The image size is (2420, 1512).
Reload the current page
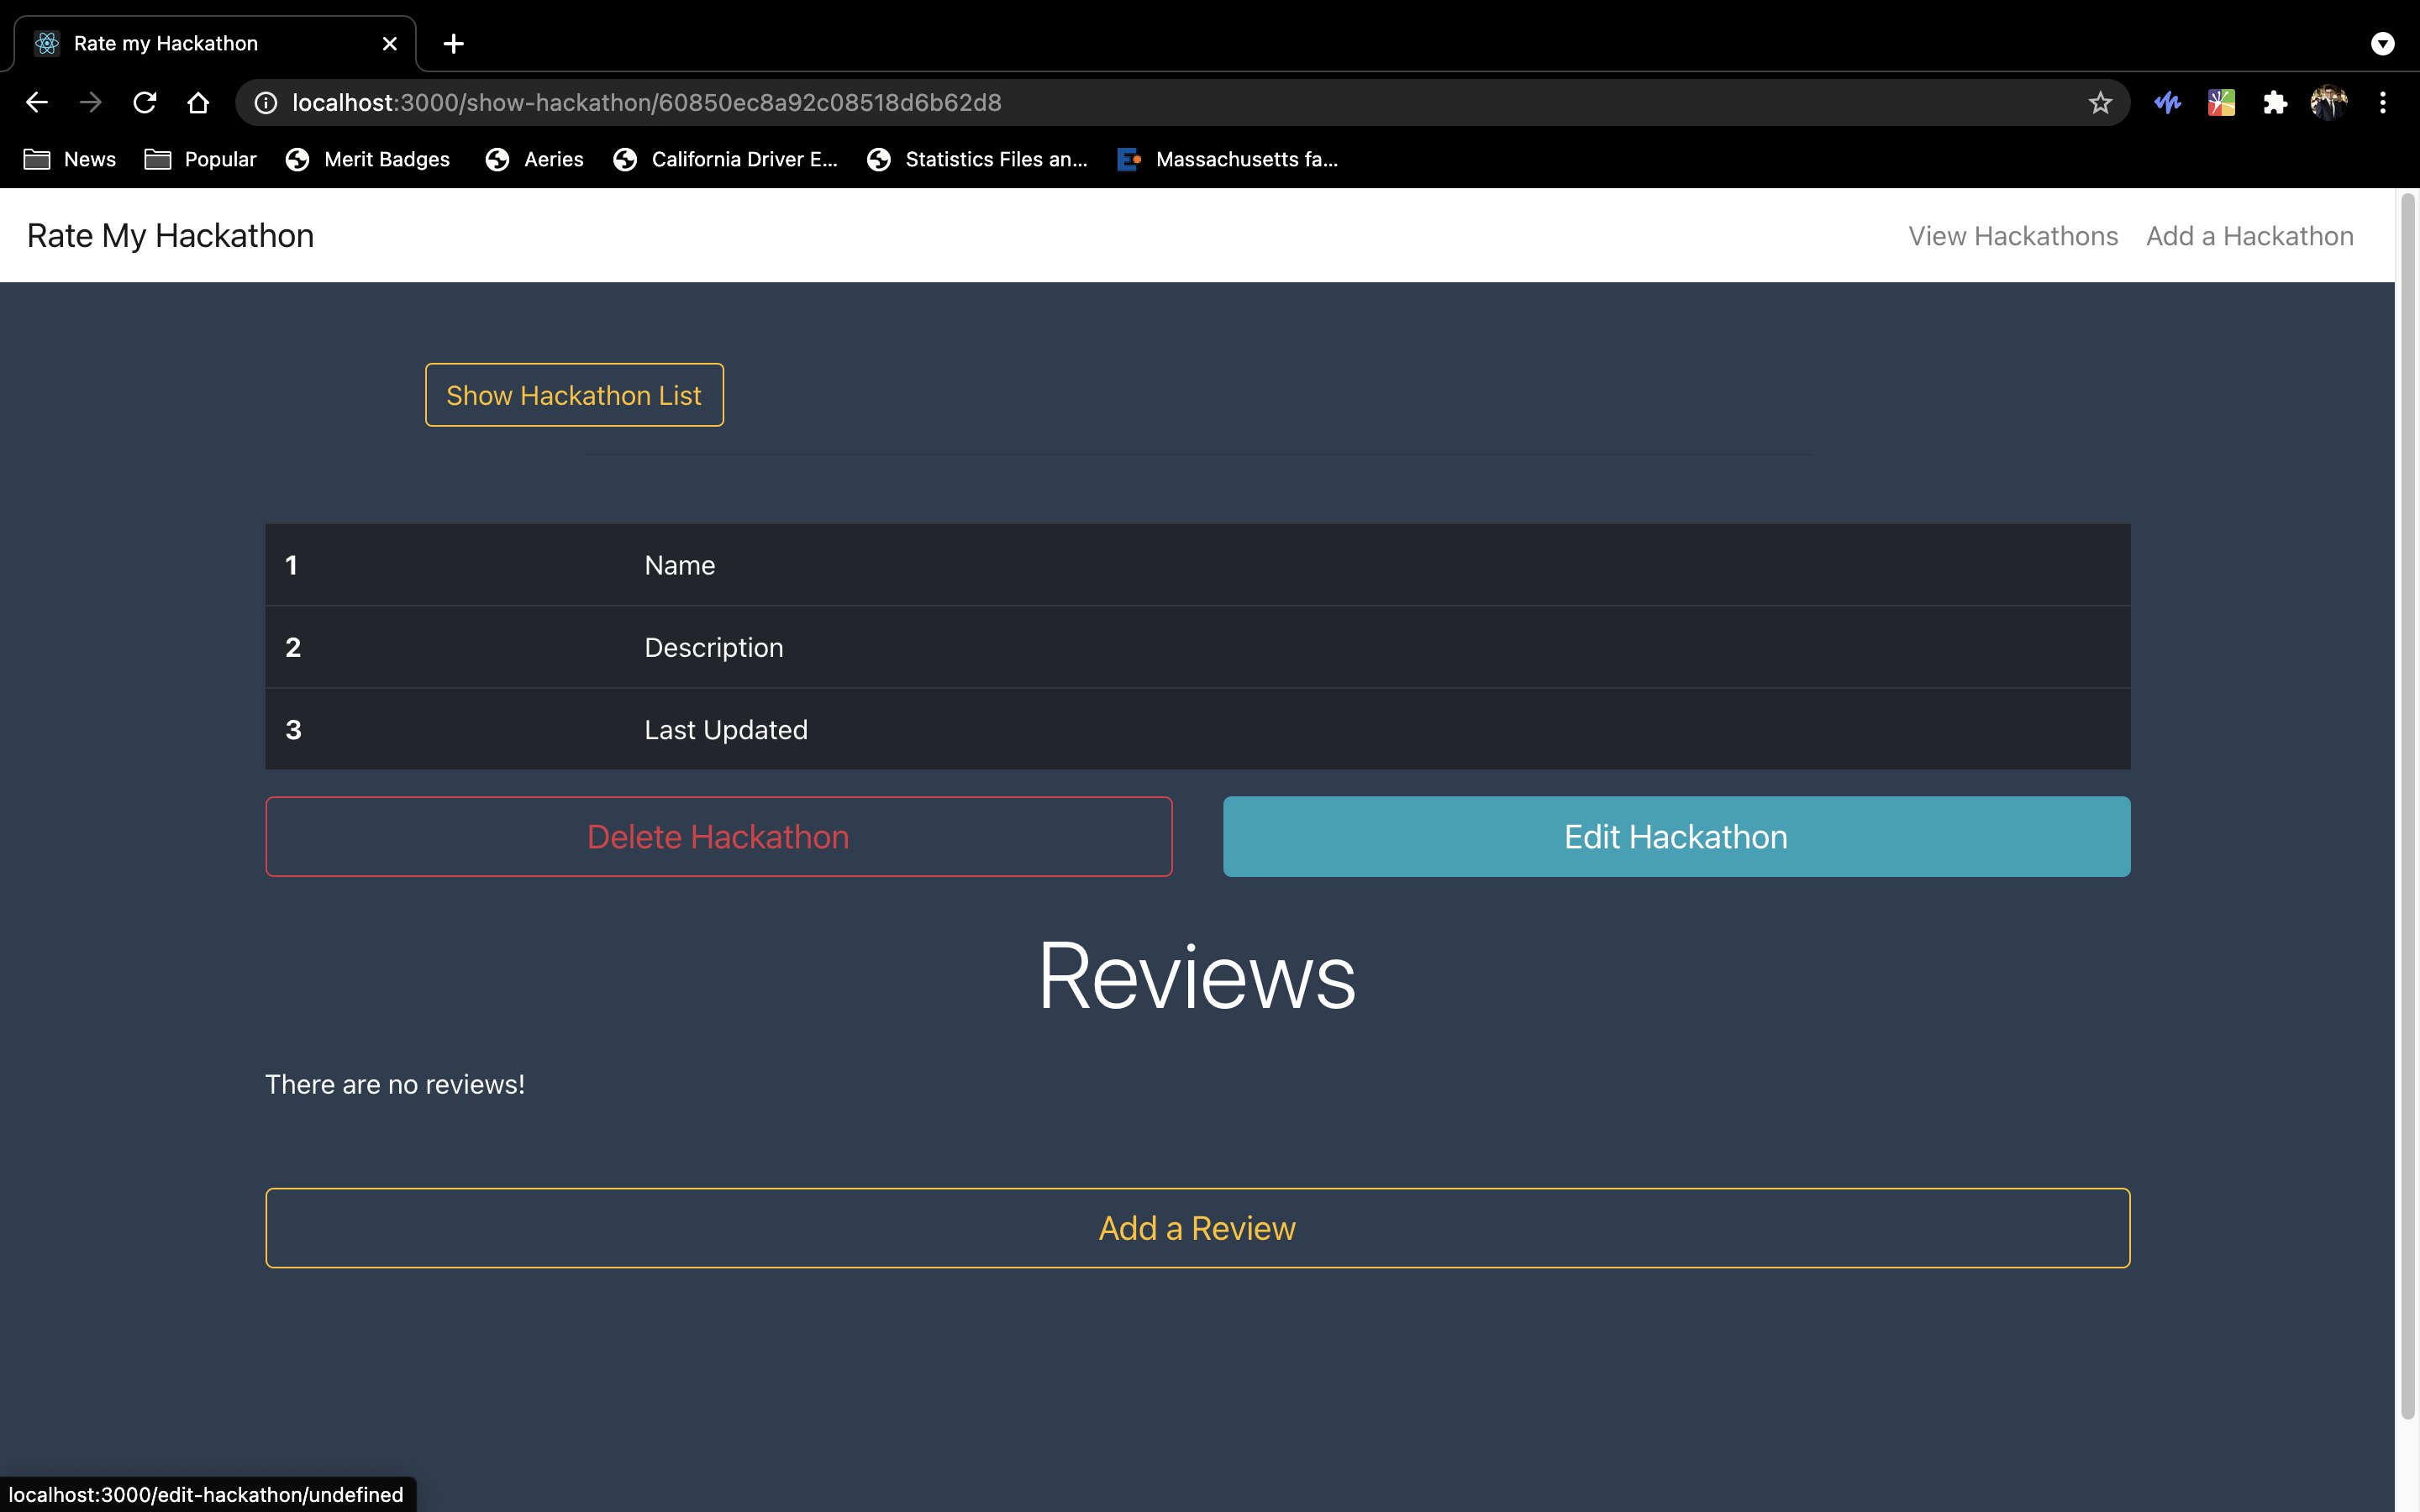click(145, 102)
